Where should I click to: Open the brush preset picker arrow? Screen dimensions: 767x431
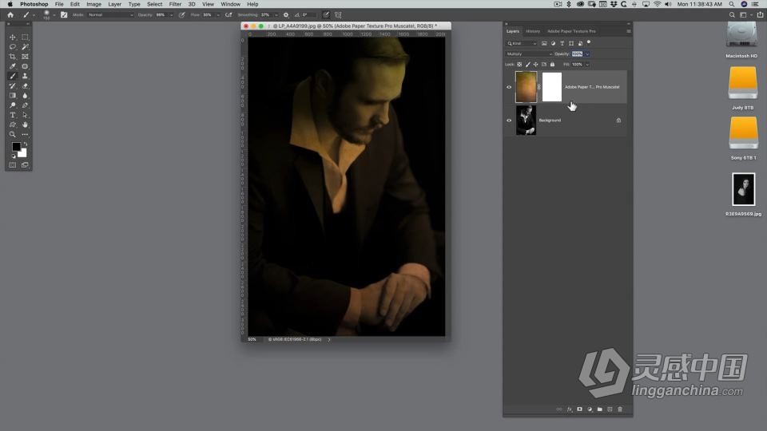tap(54, 15)
